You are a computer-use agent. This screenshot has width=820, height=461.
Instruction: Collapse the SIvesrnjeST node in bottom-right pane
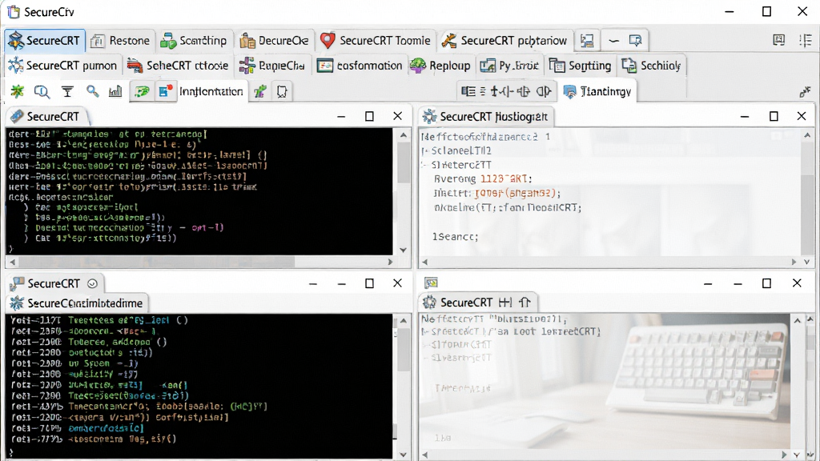click(x=425, y=358)
